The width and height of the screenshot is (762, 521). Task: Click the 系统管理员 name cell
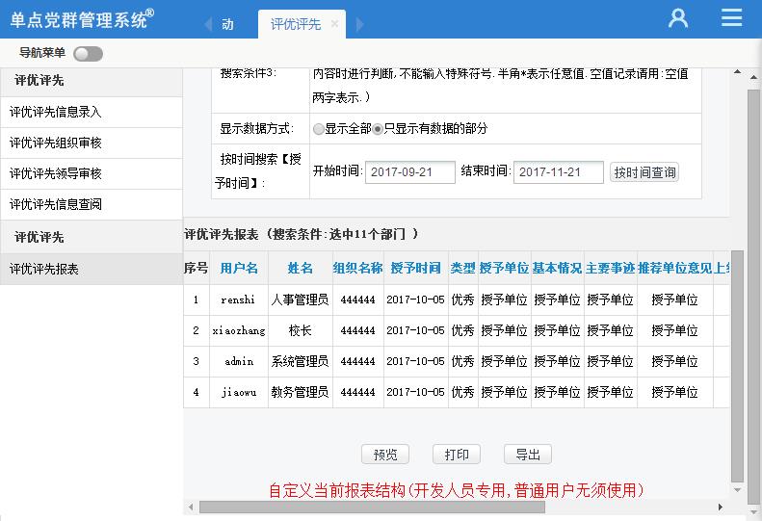pyautogui.click(x=300, y=361)
